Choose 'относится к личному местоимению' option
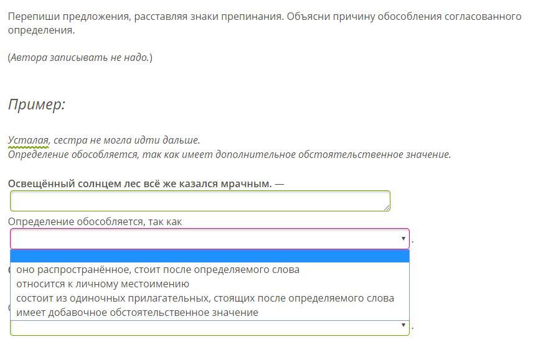 pos(102,284)
